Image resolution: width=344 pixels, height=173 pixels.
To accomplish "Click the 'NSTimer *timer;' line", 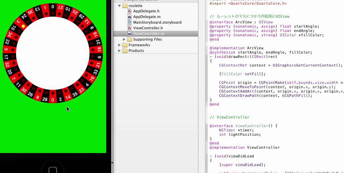I will (x=236, y=130).
